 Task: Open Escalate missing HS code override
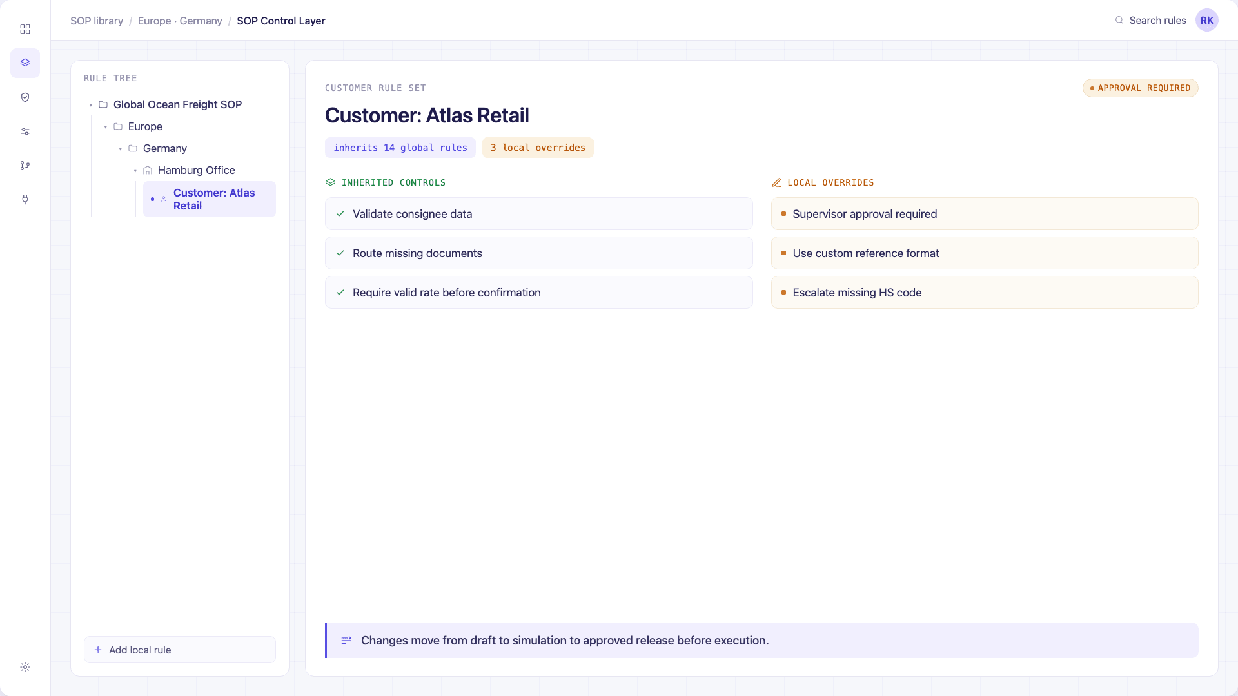[x=985, y=293]
